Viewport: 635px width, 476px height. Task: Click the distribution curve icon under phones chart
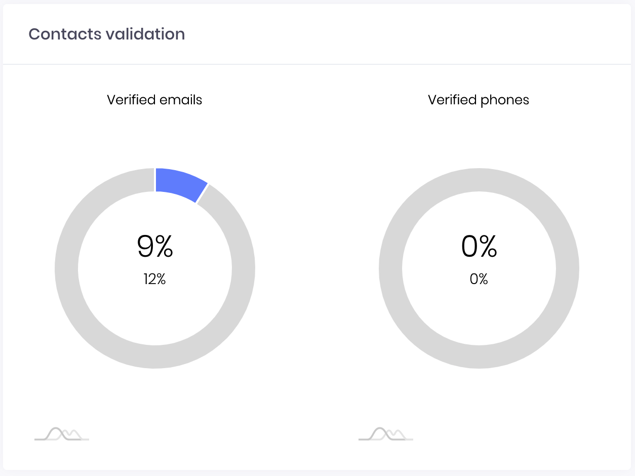[x=386, y=434]
